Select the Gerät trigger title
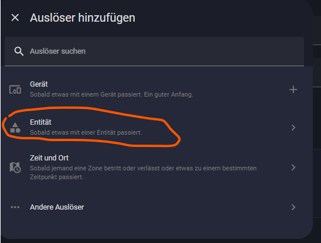Screen dimensions: 321x243 (39, 84)
